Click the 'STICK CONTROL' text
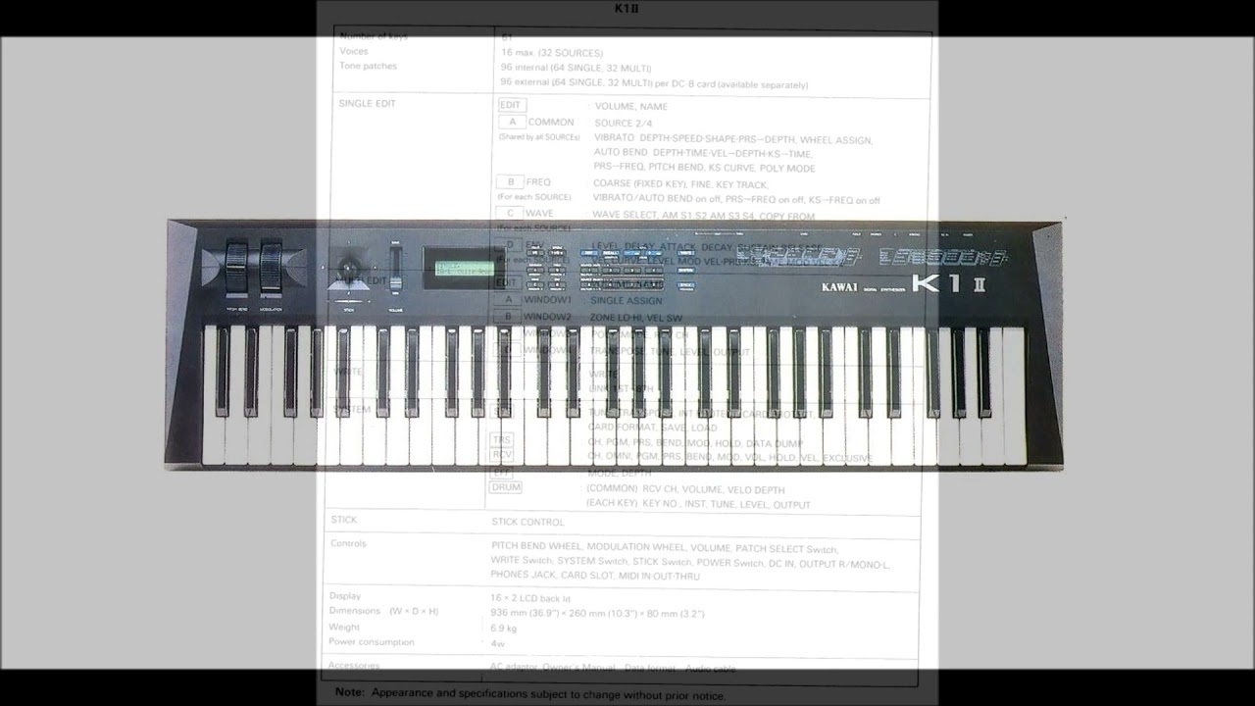 click(527, 523)
